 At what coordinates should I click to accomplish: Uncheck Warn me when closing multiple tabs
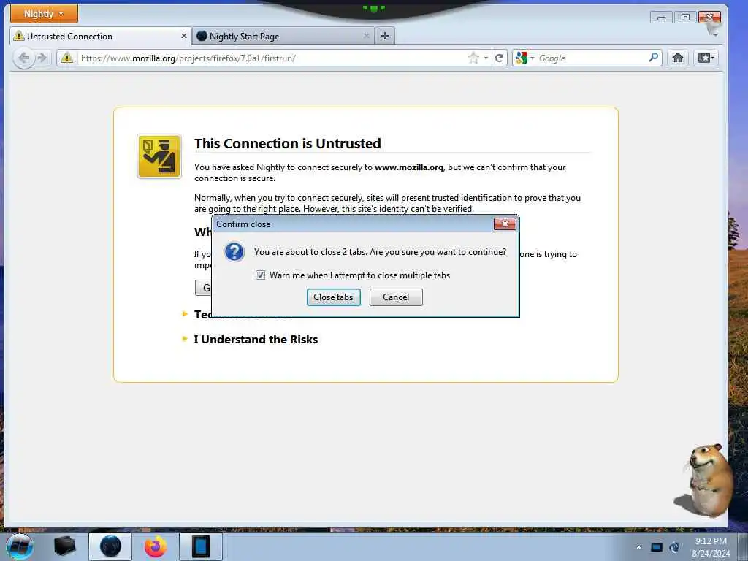261,275
